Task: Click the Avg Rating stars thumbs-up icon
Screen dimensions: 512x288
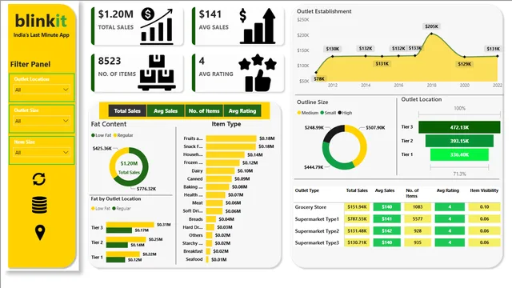Action: point(258,73)
